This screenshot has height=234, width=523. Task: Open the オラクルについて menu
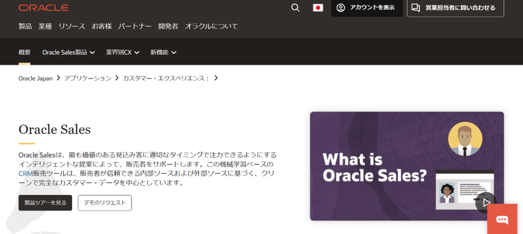click(x=211, y=26)
